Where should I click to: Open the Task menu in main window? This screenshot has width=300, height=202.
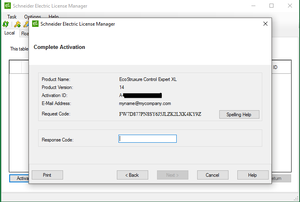12,16
